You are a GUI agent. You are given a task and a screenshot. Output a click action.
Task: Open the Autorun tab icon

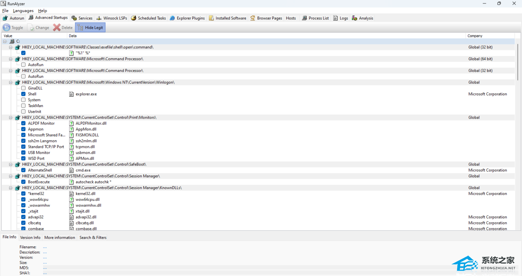[5, 18]
